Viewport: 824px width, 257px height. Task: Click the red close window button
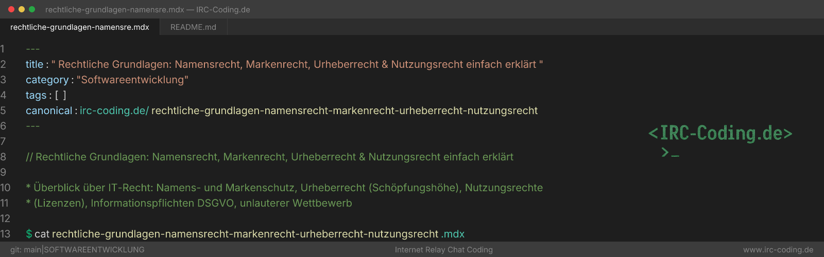11,9
